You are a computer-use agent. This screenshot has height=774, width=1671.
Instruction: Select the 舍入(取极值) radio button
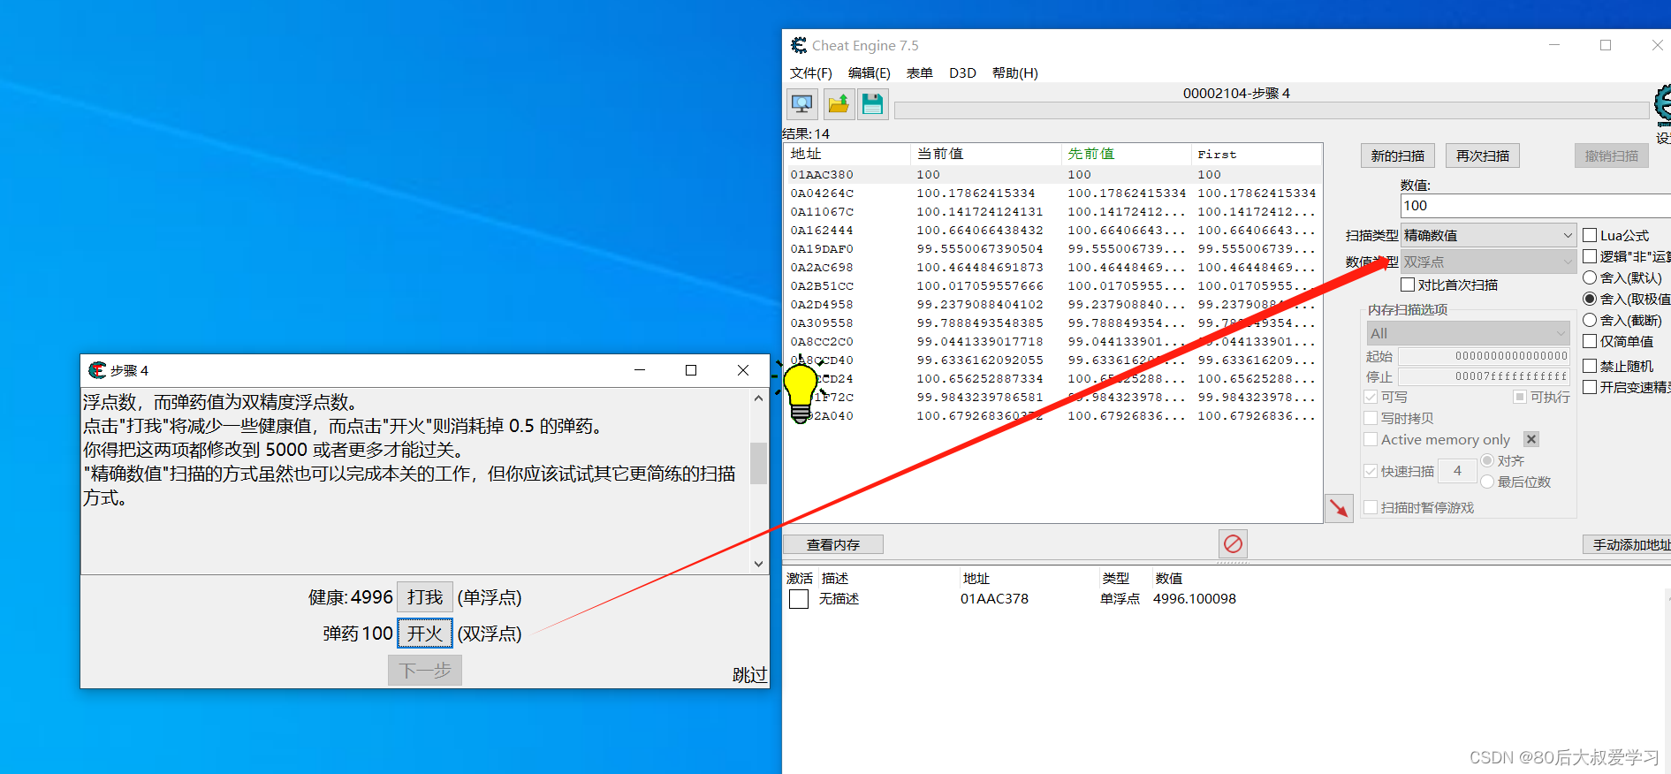click(1590, 299)
